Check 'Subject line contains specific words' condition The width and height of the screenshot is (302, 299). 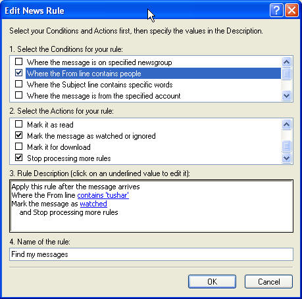click(x=18, y=84)
